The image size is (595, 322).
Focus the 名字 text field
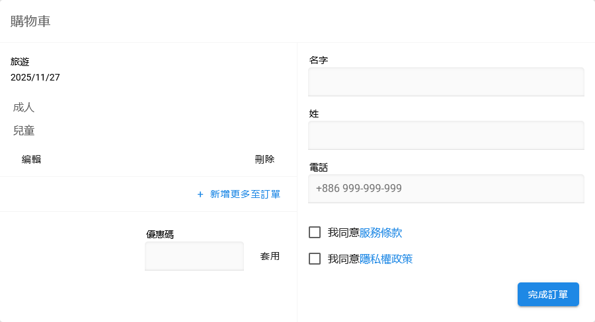[446, 82]
